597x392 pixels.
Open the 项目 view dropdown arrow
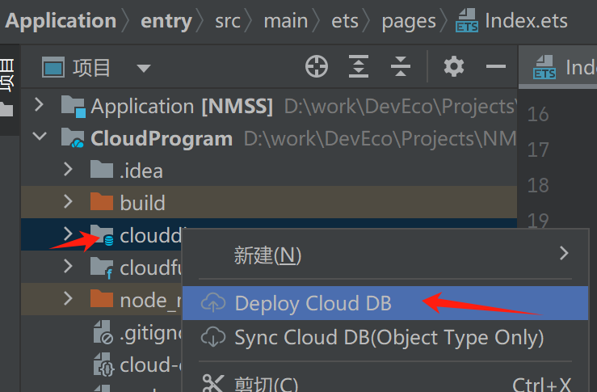pos(144,68)
